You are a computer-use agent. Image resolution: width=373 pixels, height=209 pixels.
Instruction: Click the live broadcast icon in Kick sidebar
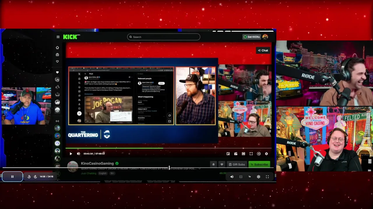pyautogui.click(x=57, y=121)
